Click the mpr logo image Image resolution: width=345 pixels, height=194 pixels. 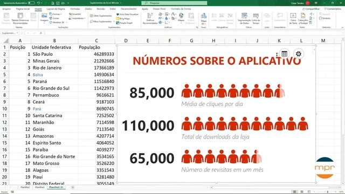[325, 168]
